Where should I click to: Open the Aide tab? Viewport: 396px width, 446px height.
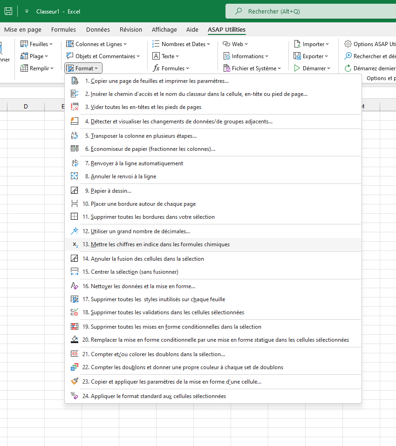tap(192, 30)
